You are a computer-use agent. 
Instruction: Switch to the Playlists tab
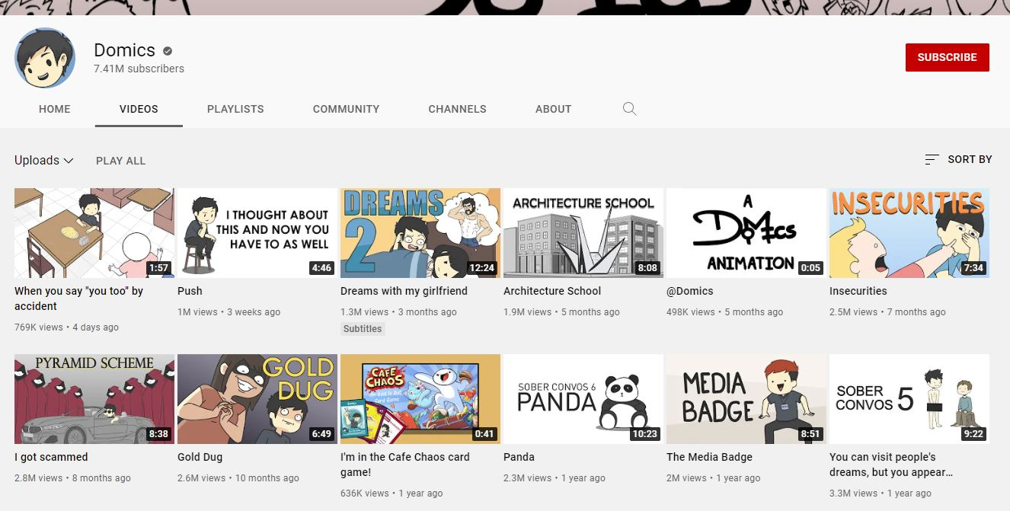[235, 109]
